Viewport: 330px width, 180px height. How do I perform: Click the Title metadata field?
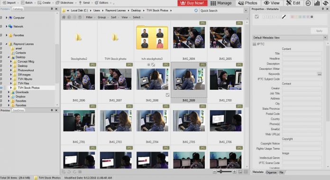tap(302, 54)
